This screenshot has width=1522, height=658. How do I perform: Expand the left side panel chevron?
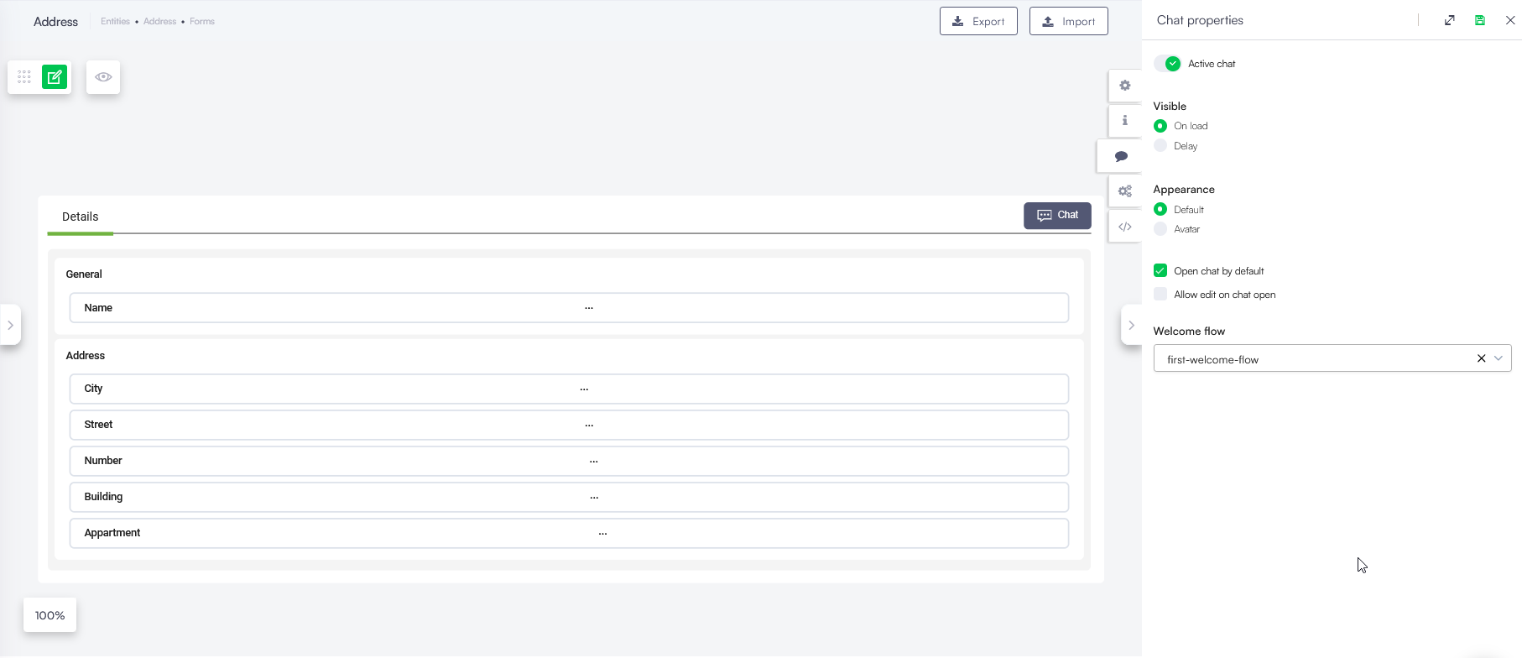click(x=10, y=325)
